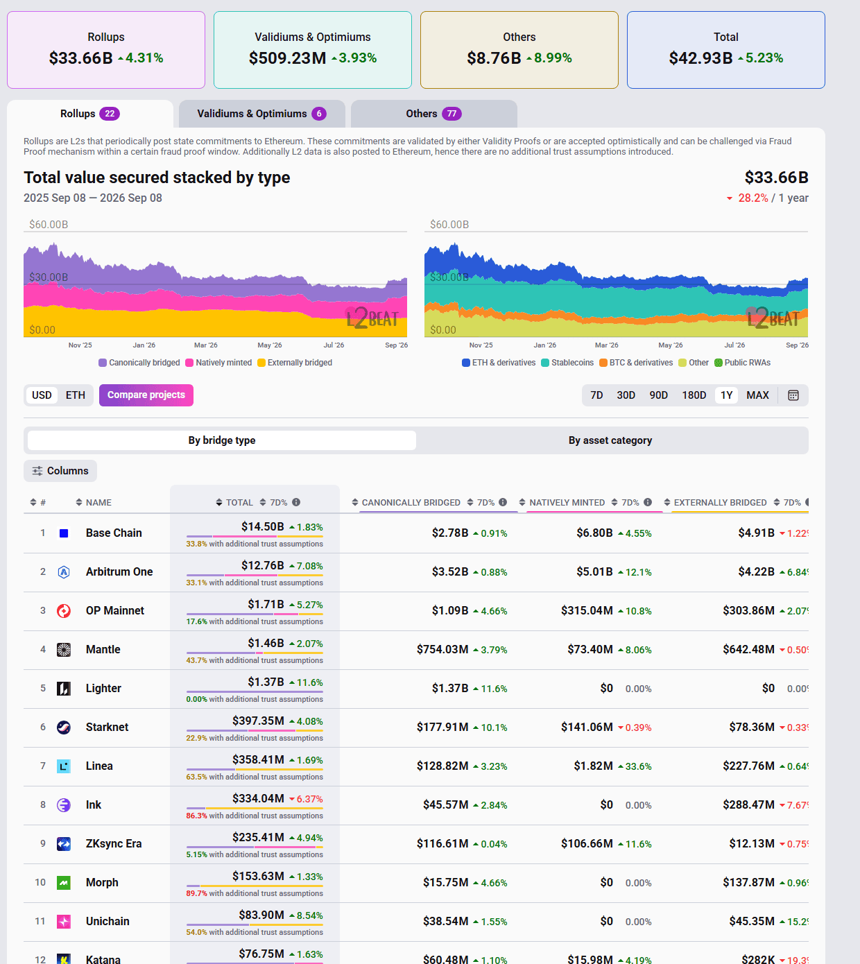This screenshot has width=860, height=964.
Task: Click Mantle canonically bridged $754.03M
Action: (442, 650)
